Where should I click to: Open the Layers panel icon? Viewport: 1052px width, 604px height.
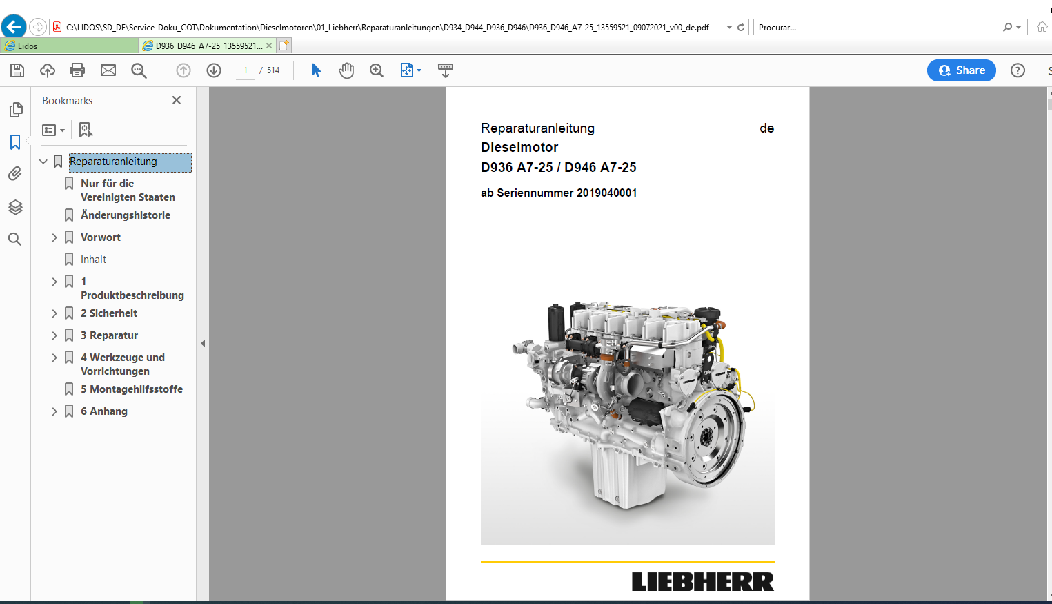[x=15, y=207]
